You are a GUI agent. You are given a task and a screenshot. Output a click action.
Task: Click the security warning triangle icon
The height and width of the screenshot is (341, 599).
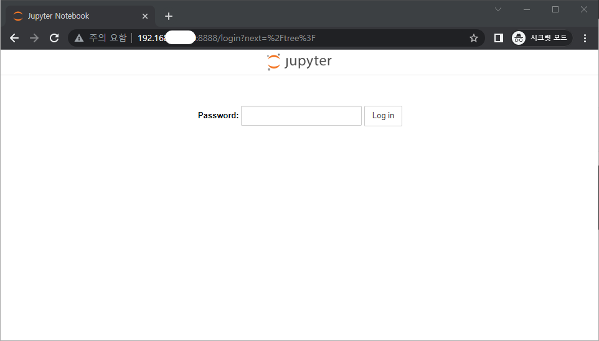(79, 38)
